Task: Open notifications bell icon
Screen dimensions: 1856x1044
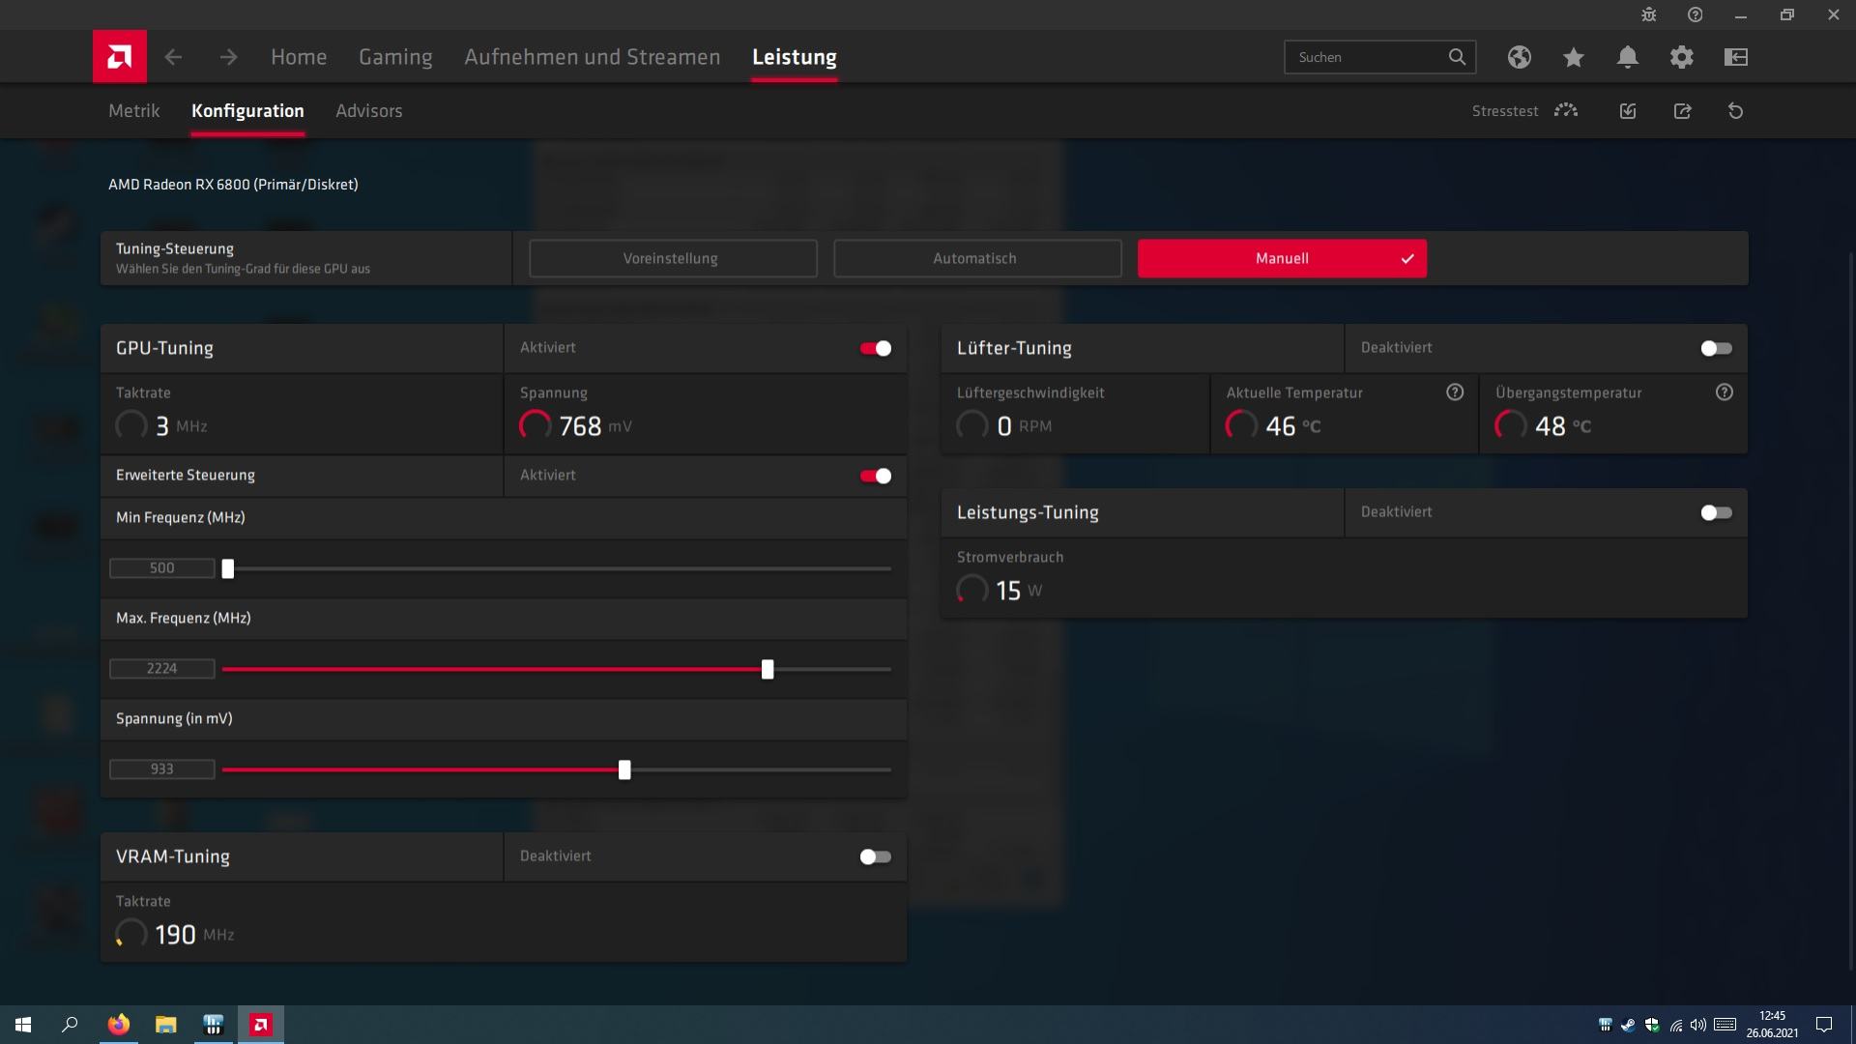Action: 1628,57
